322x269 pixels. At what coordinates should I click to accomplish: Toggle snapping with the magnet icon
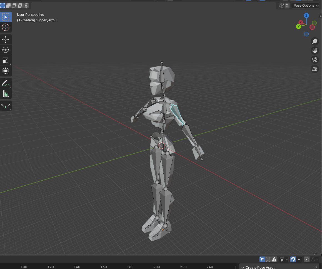293,259
